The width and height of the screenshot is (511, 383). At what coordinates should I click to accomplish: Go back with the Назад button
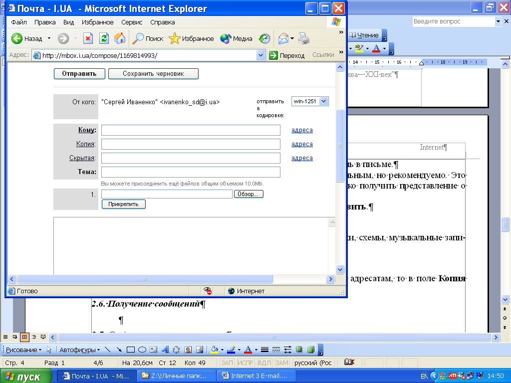pos(27,38)
